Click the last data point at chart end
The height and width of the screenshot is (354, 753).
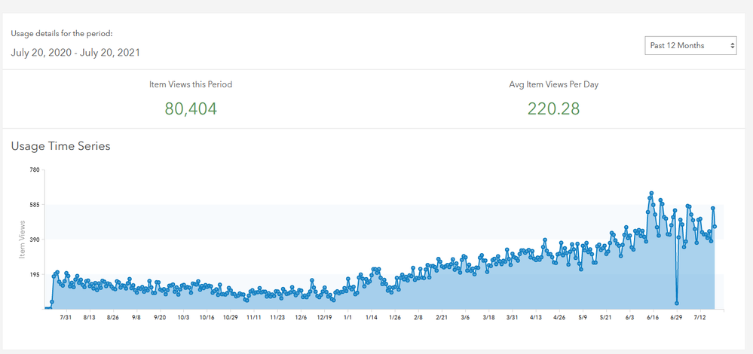pos(715,227)
